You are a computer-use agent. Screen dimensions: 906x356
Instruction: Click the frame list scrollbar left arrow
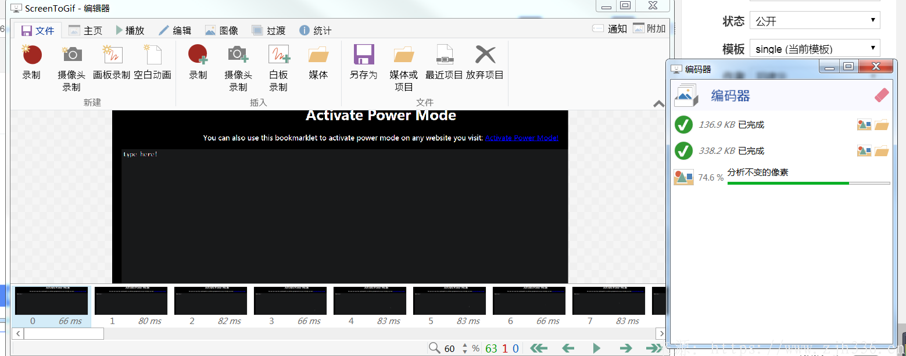tap(17, 333)
